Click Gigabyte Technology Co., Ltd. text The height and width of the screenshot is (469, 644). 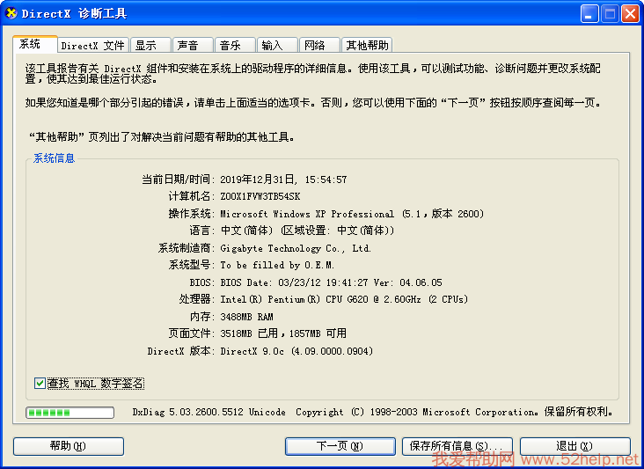[x=296, y=248]
